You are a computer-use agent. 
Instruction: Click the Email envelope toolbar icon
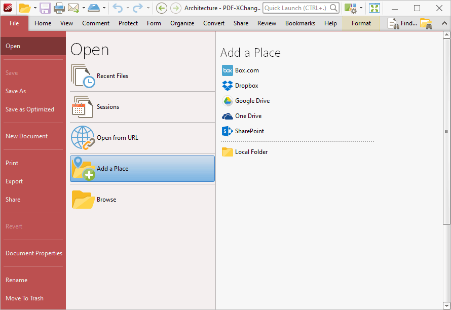73,8
